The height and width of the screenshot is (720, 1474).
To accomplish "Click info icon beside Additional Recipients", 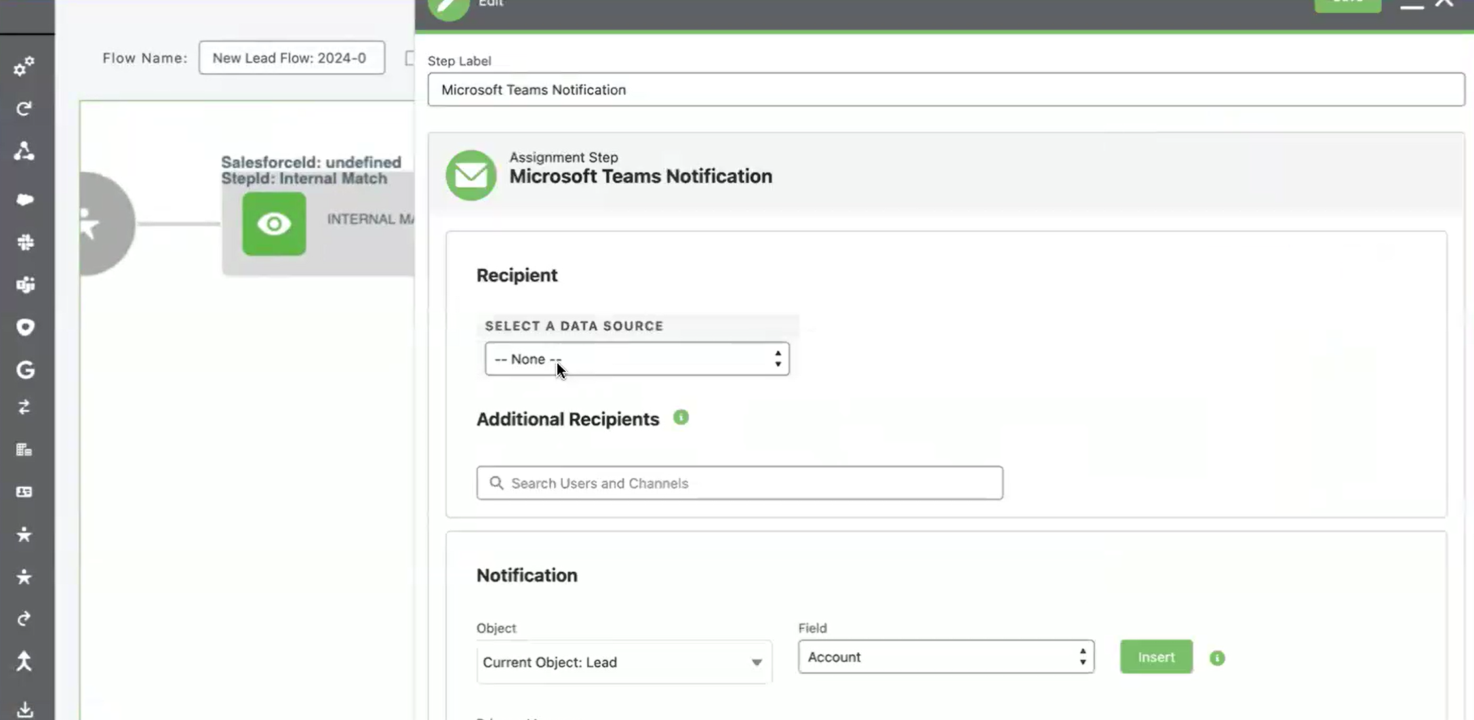I will coord(681,418).
